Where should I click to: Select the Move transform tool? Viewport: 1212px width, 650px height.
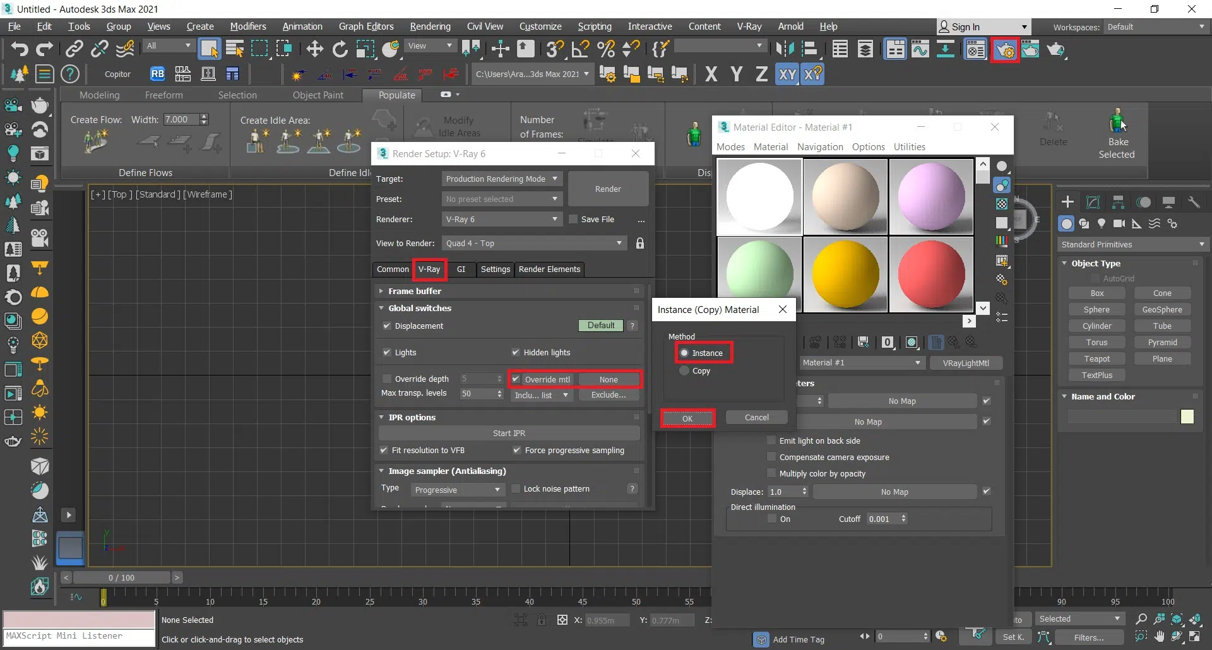pyautogui.click(x=314, y=49)
